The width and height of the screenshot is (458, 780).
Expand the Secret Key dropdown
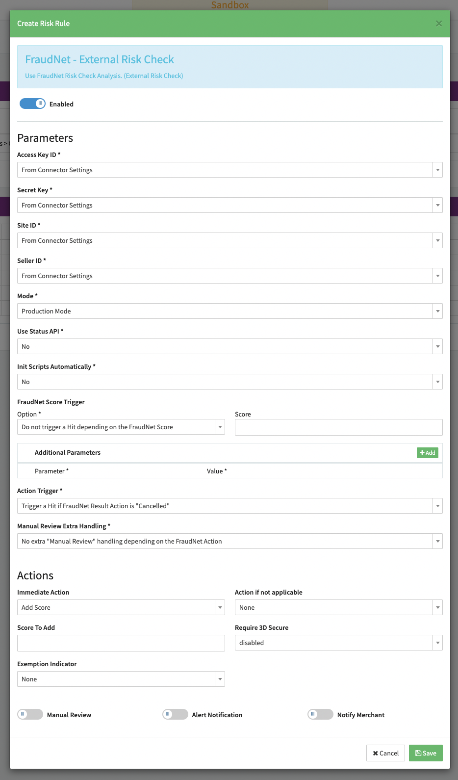229,205
